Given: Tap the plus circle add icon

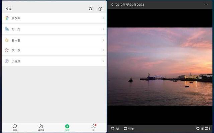Looking at the screenshot, I should [100, 9].
